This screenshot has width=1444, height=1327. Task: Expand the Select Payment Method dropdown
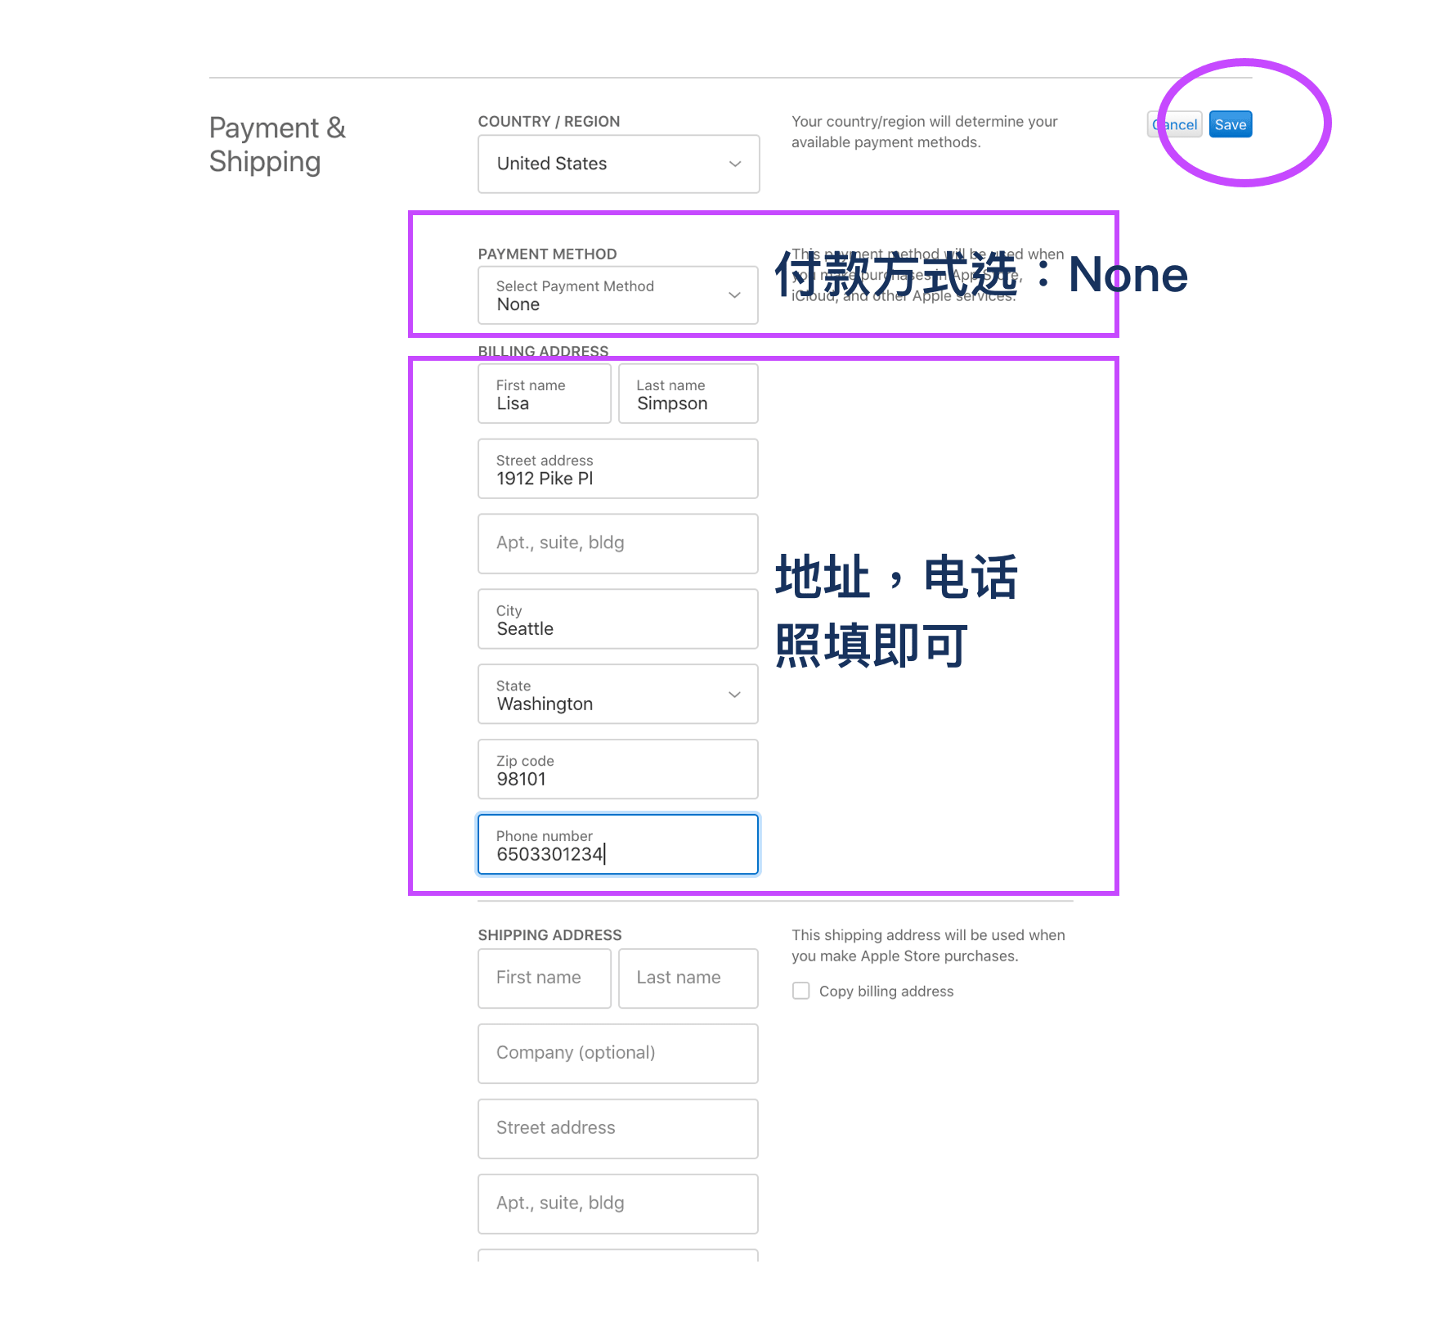tap(618, 295)
